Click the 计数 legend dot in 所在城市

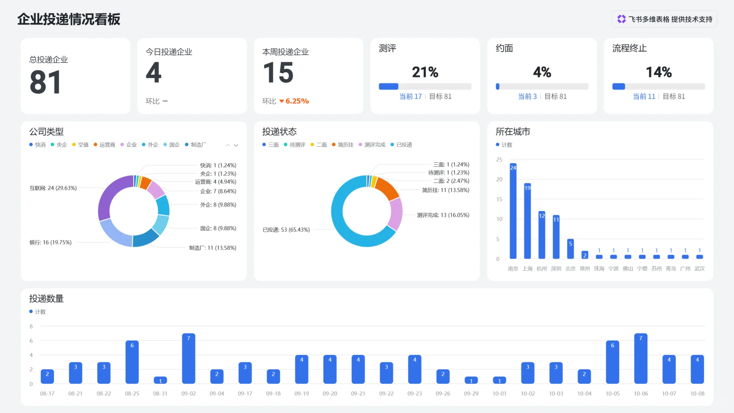497,145
